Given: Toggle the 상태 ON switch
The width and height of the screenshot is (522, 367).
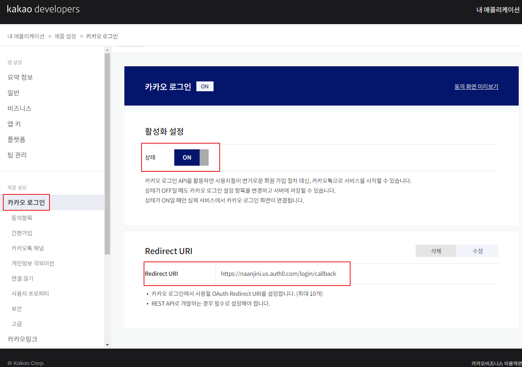Looking at the screenshot, I should (191, 158).
